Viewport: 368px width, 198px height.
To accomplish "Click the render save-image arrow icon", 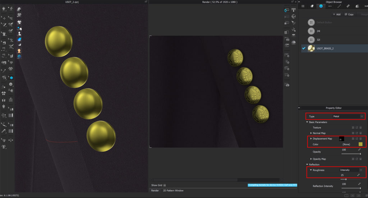I will coord(294,10).
